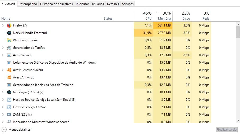Screen dimensions: 240x136
Task: Select the Windows Explorer process name
Action: click(25, 40)
